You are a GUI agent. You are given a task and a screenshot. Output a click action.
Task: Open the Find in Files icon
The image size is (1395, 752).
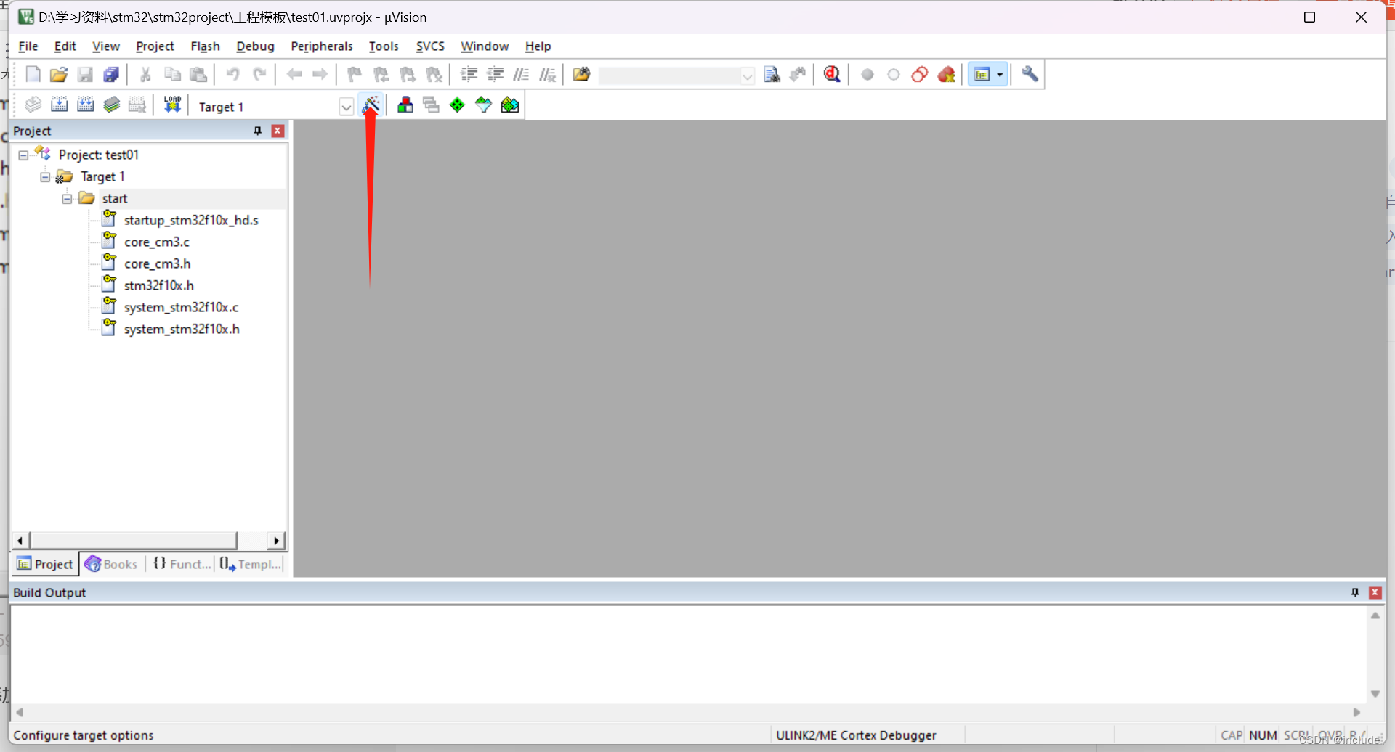[x=581, y=75]
